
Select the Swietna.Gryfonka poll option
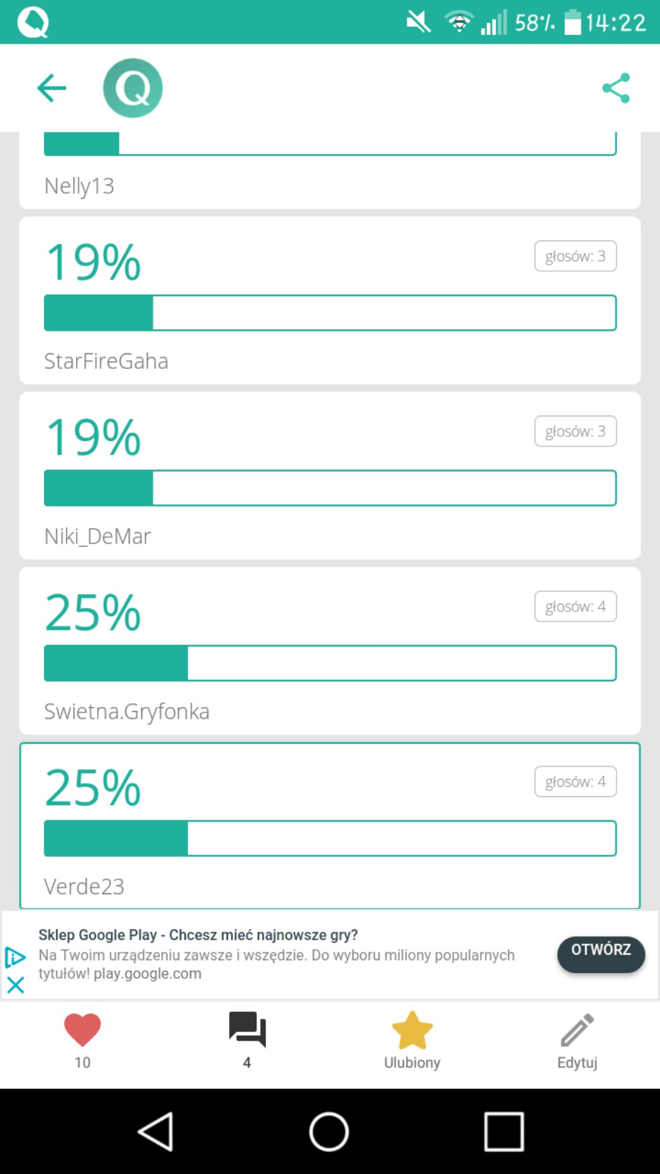(x=329, y=650)
